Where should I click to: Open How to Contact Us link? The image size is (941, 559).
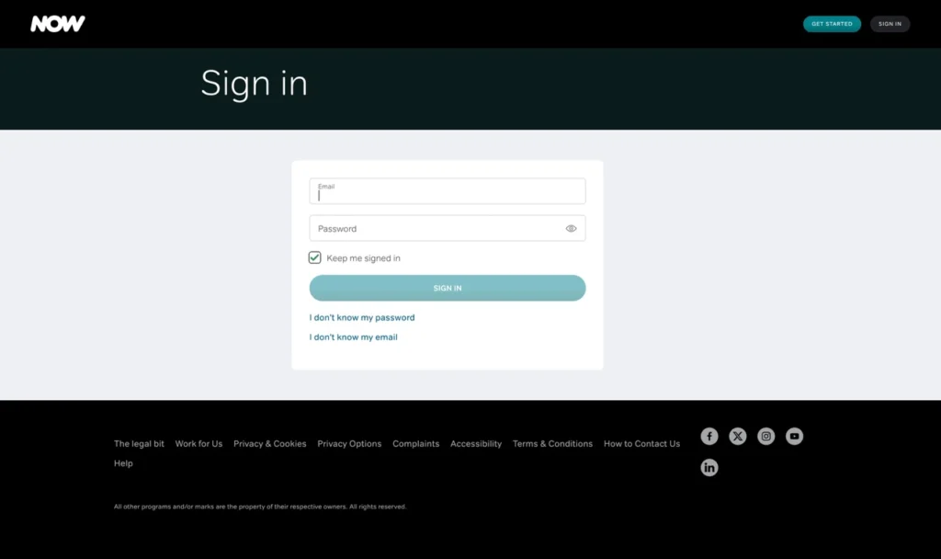click(x=641, y=444)
